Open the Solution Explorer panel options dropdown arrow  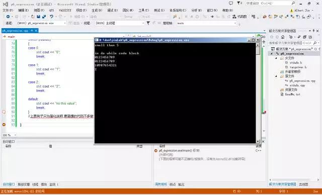click(310, 31)
